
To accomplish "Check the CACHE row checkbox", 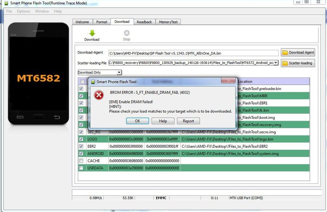I will pos(81,161).
